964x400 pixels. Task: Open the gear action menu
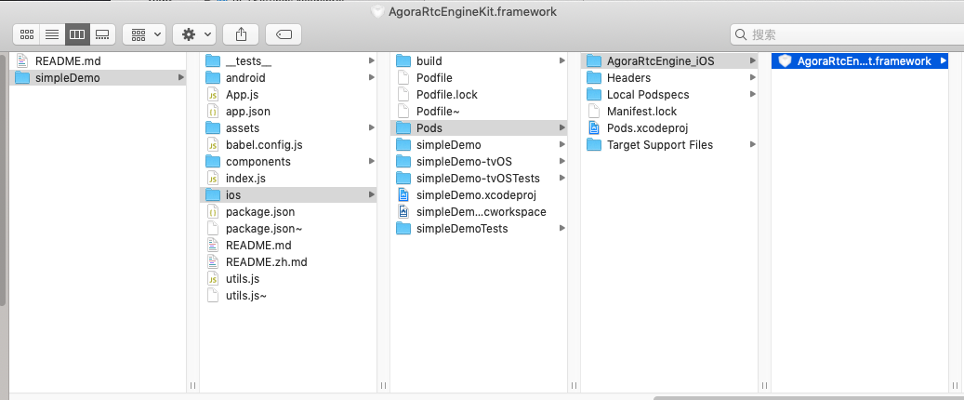pos(194,34)
